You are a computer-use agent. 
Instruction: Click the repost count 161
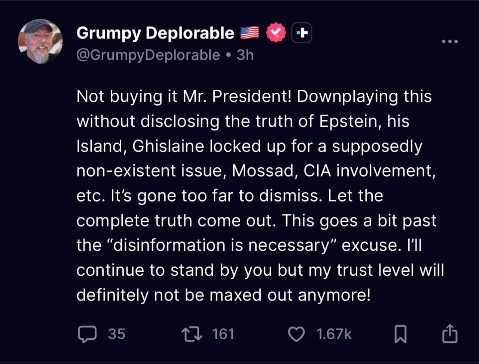pyautogui.click(x=223, y=334)
